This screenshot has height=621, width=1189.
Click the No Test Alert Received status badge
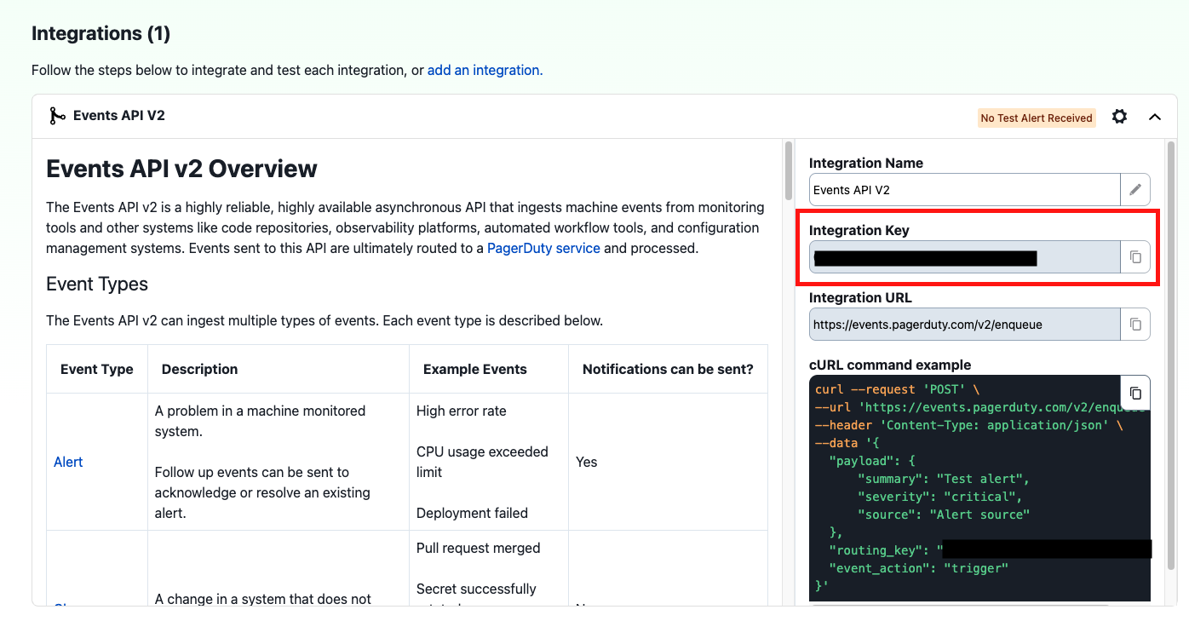click(1037, 118)
